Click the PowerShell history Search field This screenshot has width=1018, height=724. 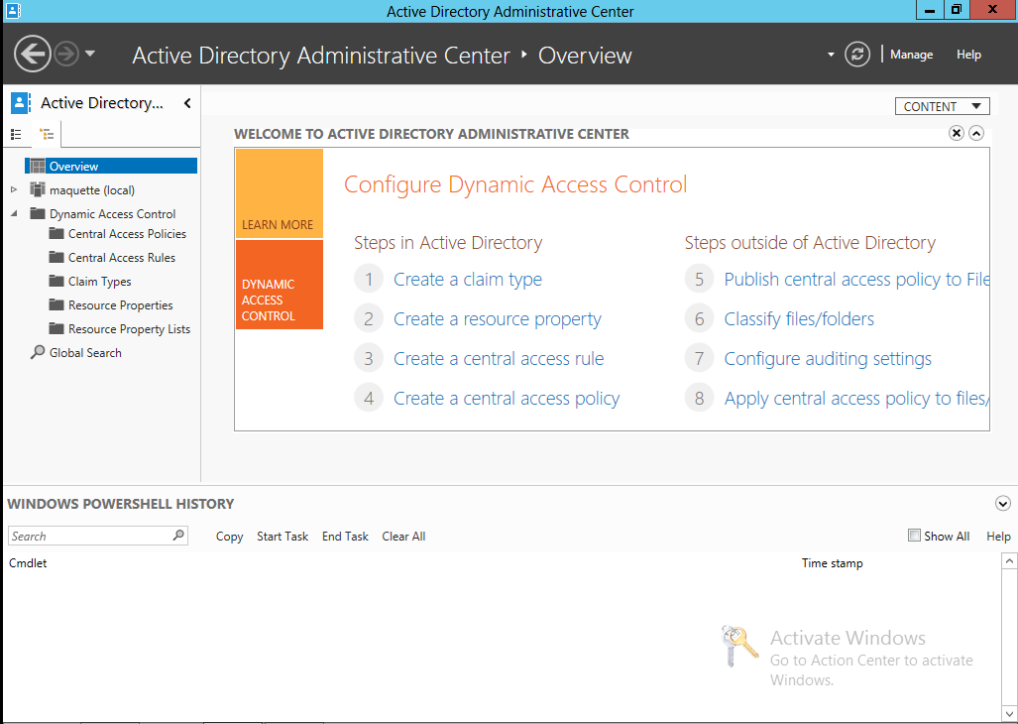(98, 536)
